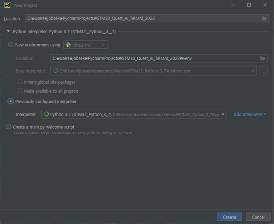Collapse the Python Interpreter section
Screen dimensions: 274x224
pyautogui.click(x=8, y=31)
